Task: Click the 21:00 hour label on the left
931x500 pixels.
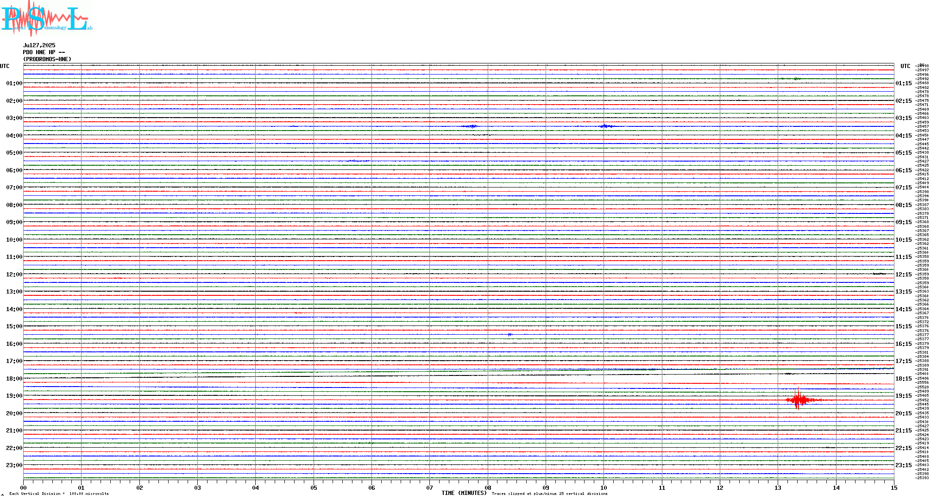Action: (14, 431)
